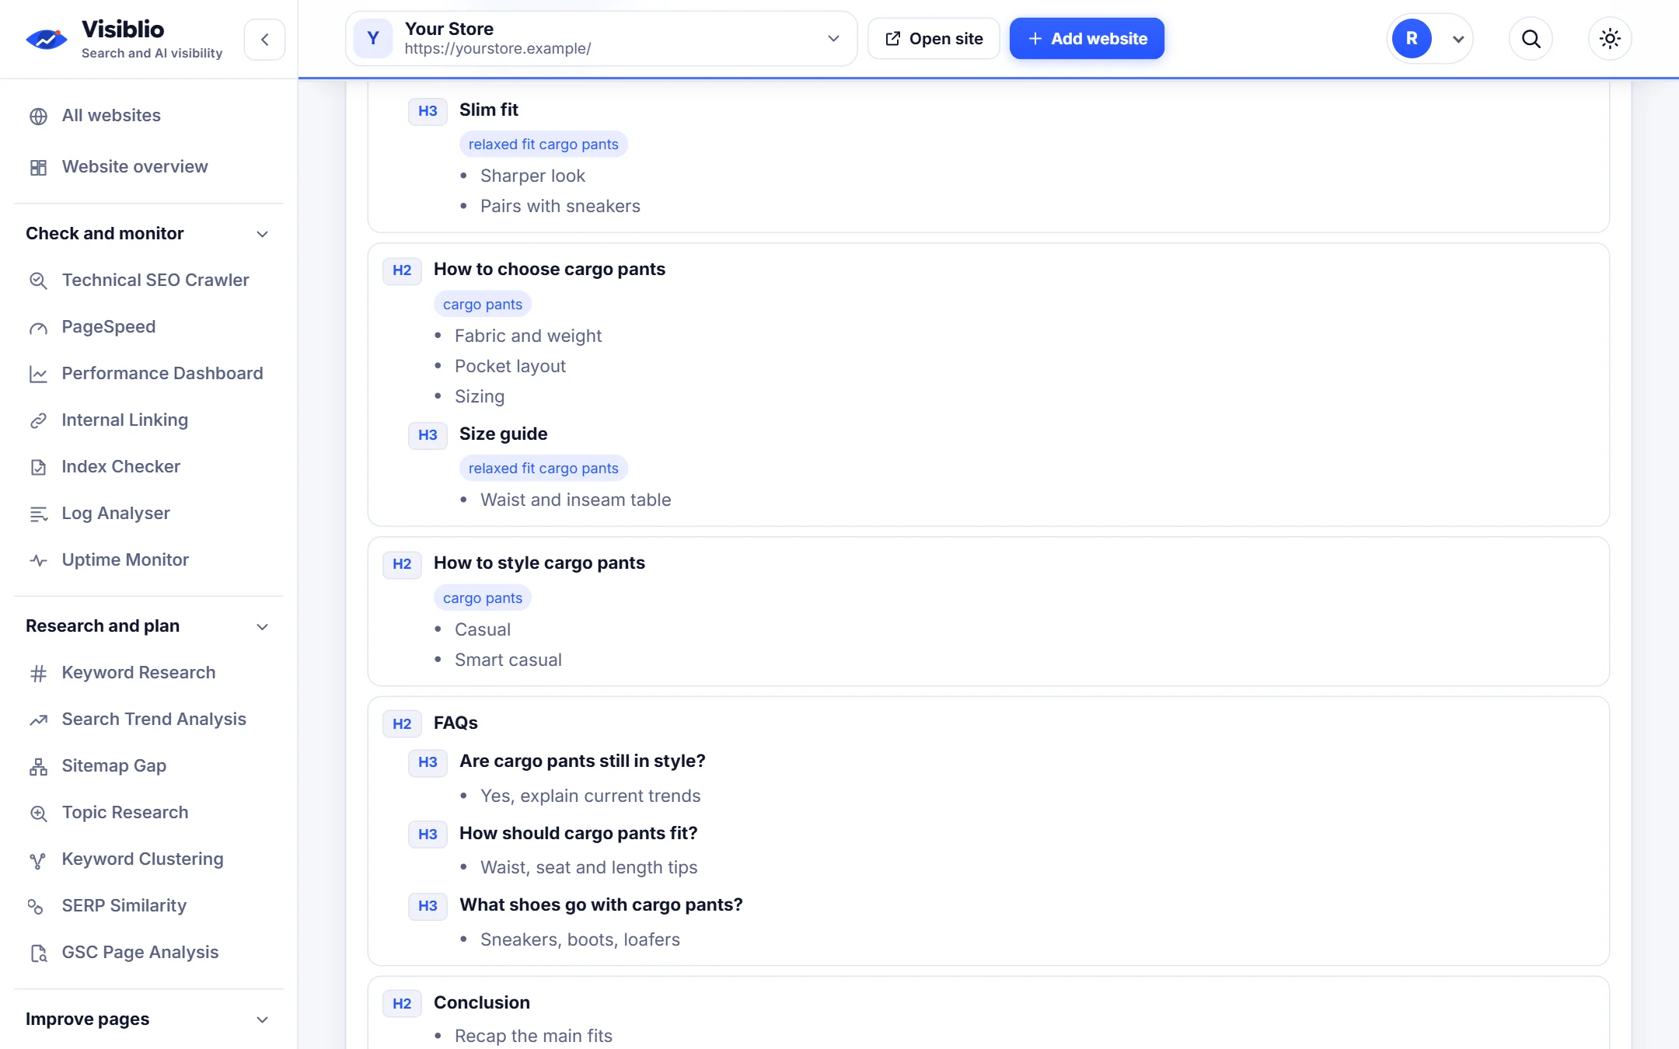The height and width of the screenshot is (1049, 1679).
Task: Open Keyword Clustering
Action: click(142, 859)
